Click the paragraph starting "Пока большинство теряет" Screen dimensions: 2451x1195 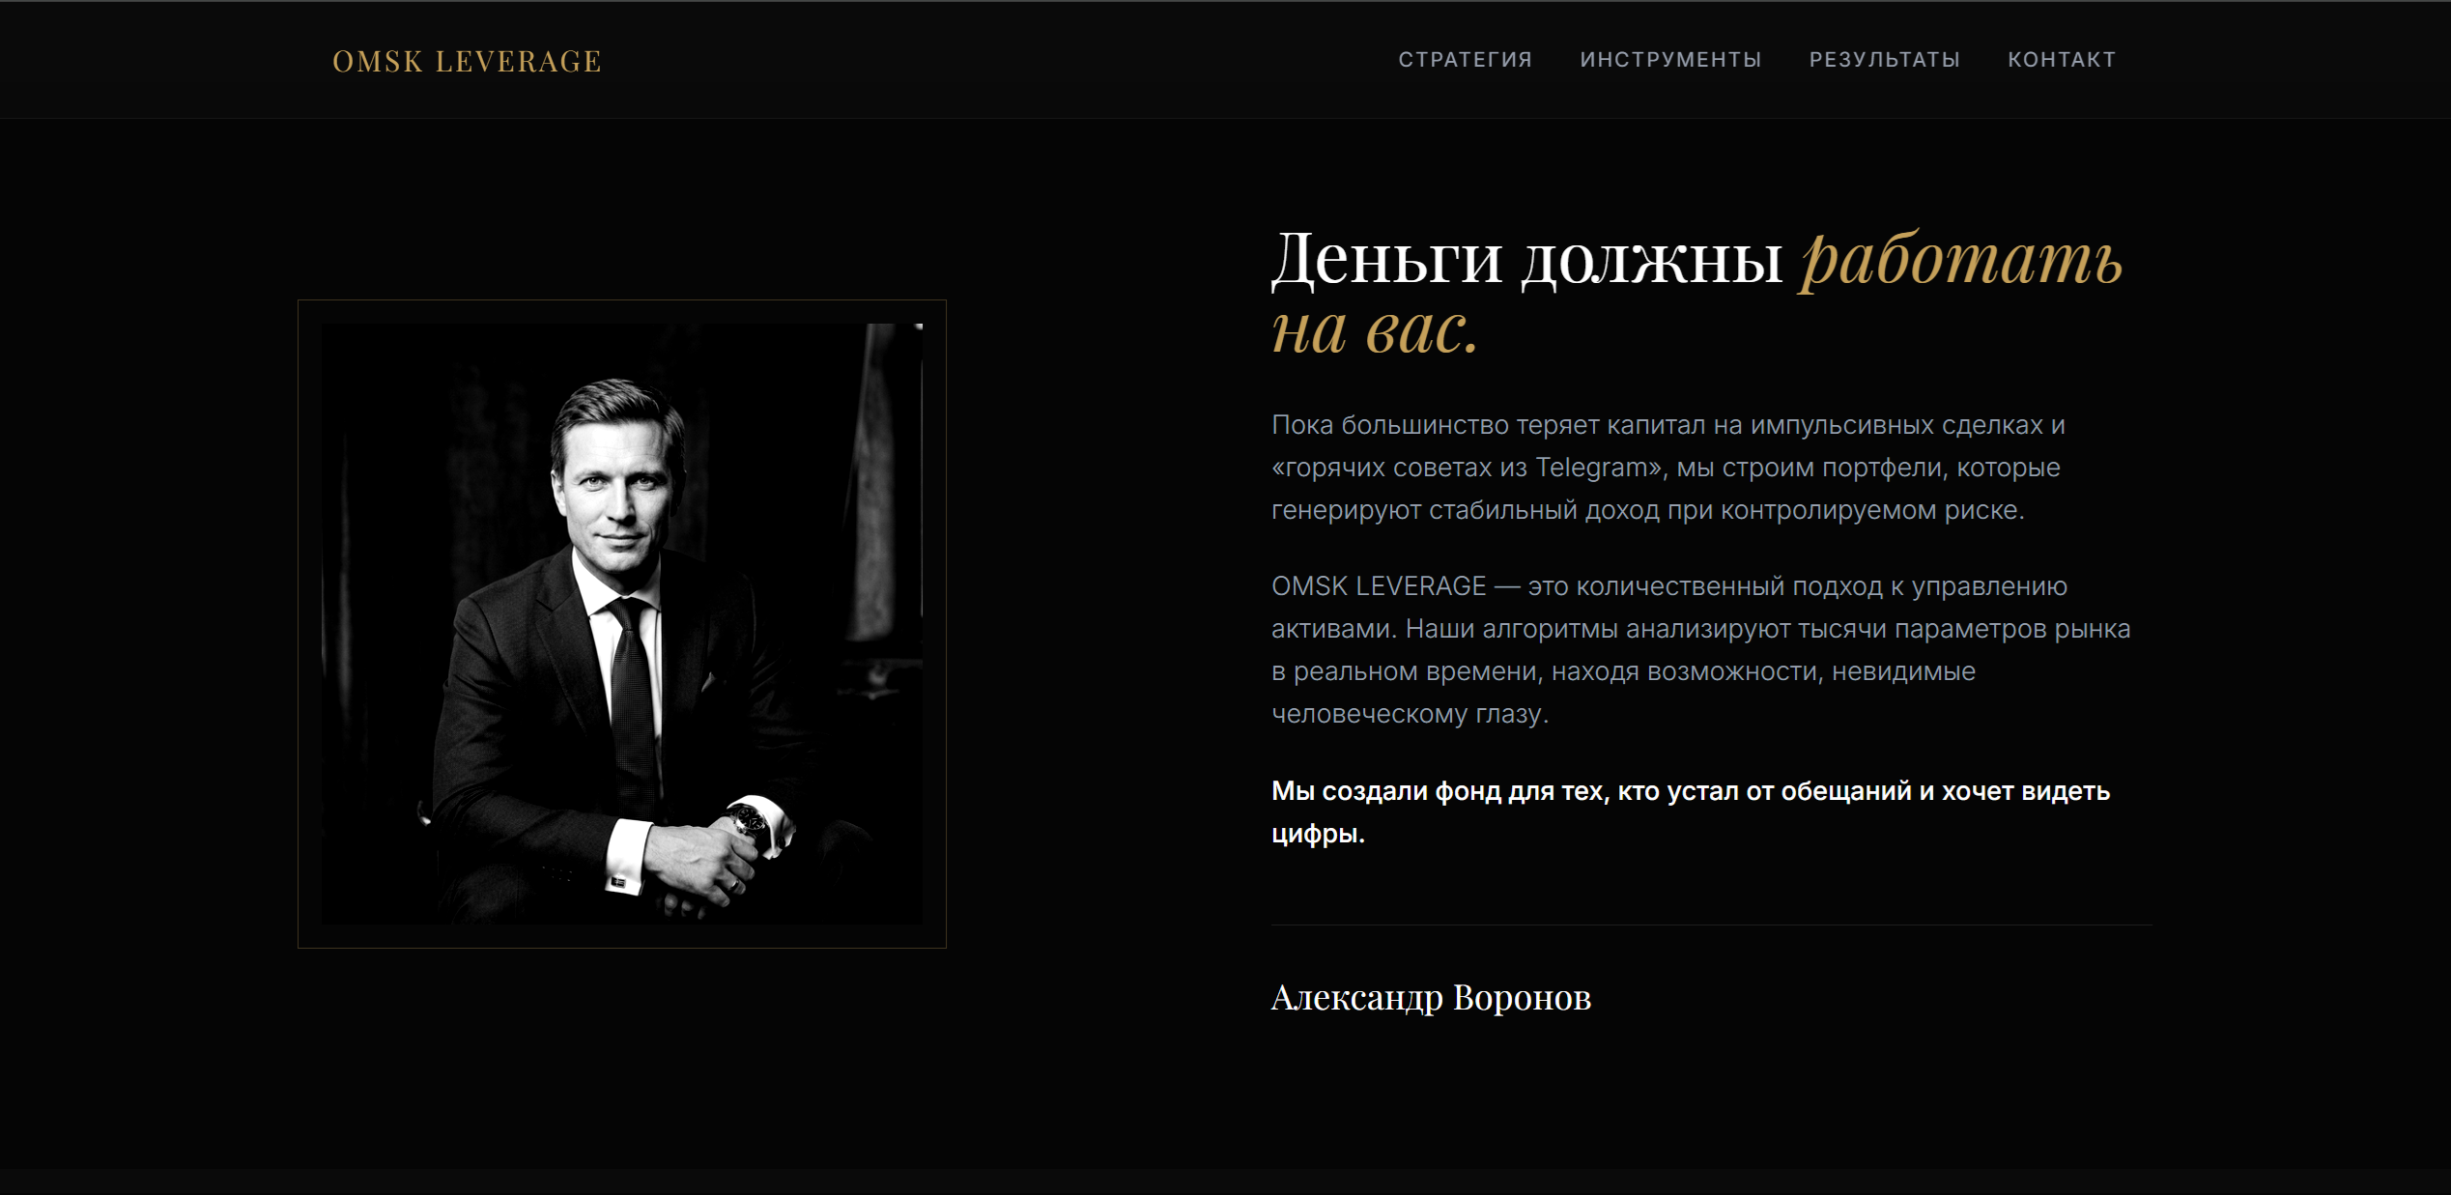click(1668, 468)
